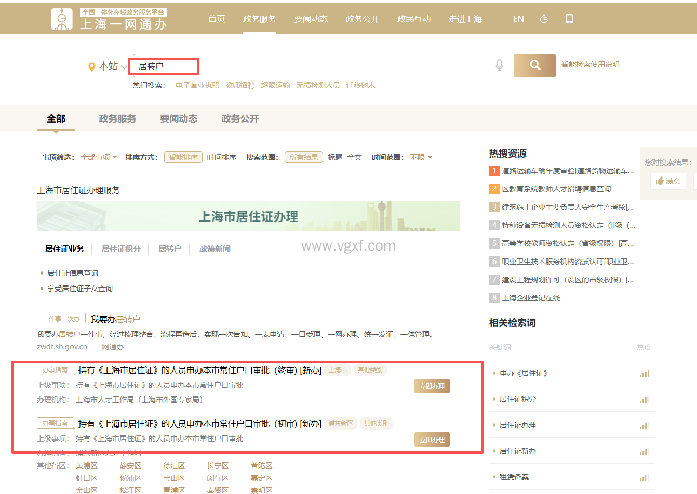Click the mobile phone version icon
Image resolution: width=697 pixels, height=494 pixels.
pyautogui.click(x=569, y=19)
